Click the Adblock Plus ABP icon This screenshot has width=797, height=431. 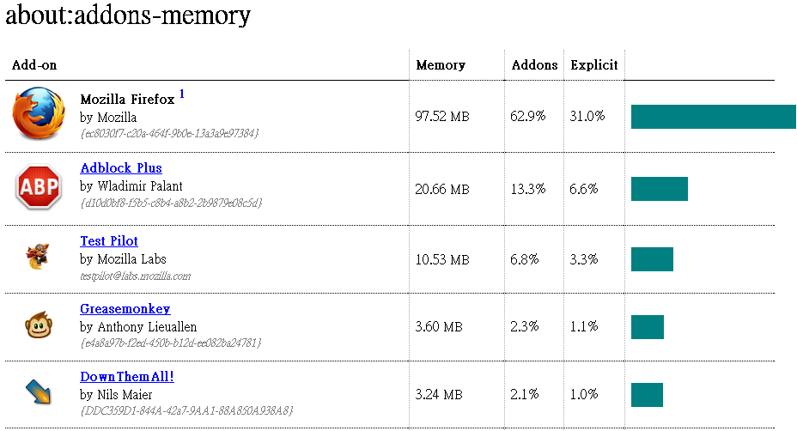[38, 187]
